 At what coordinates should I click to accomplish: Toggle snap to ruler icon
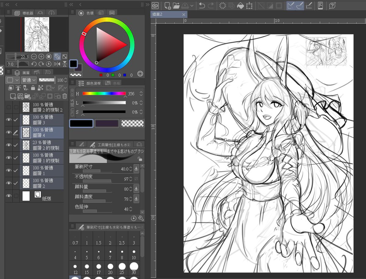coord(291,5)
